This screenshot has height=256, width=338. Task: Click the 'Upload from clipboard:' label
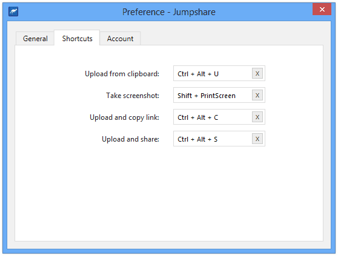(122, 74)
